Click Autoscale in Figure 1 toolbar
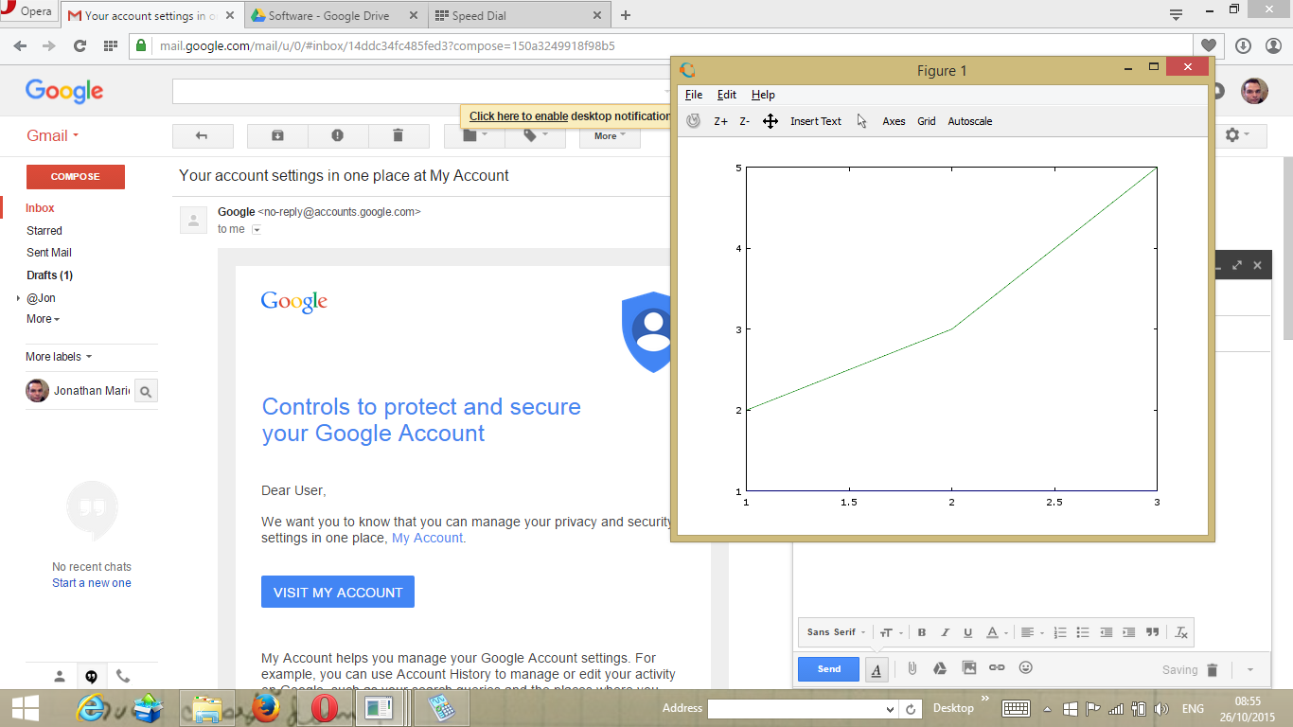1293x727 pixels. point(970,121)
